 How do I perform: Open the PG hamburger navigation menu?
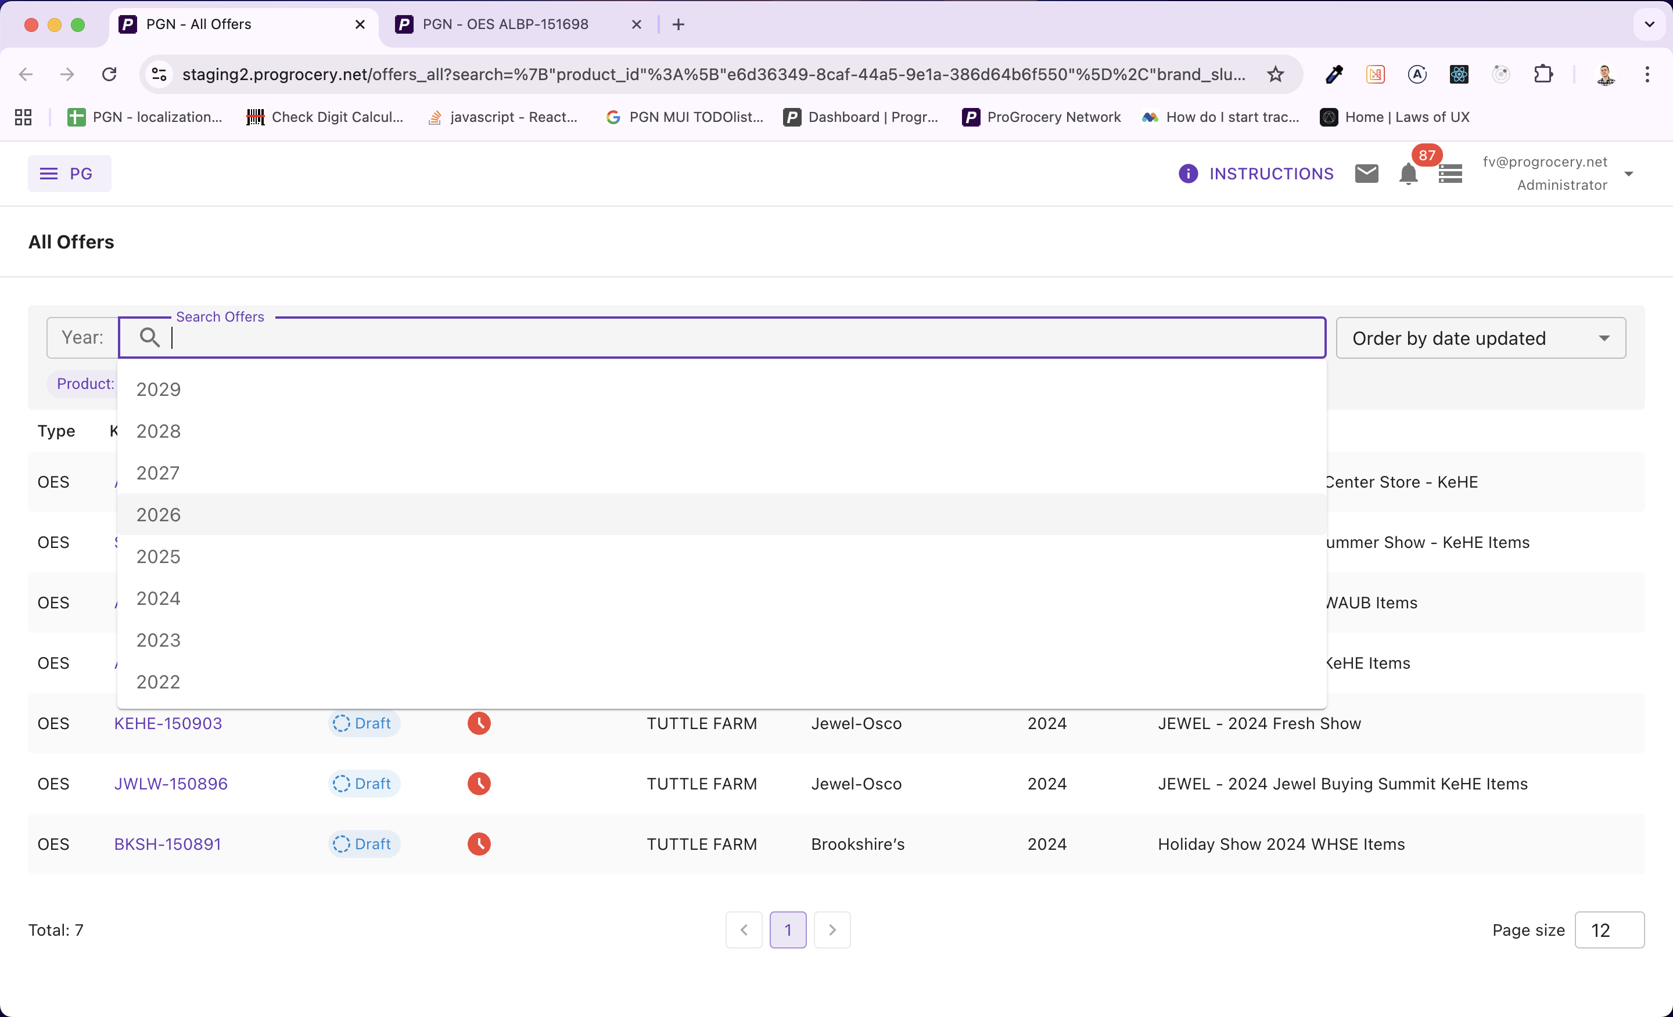tap(48, 173)
